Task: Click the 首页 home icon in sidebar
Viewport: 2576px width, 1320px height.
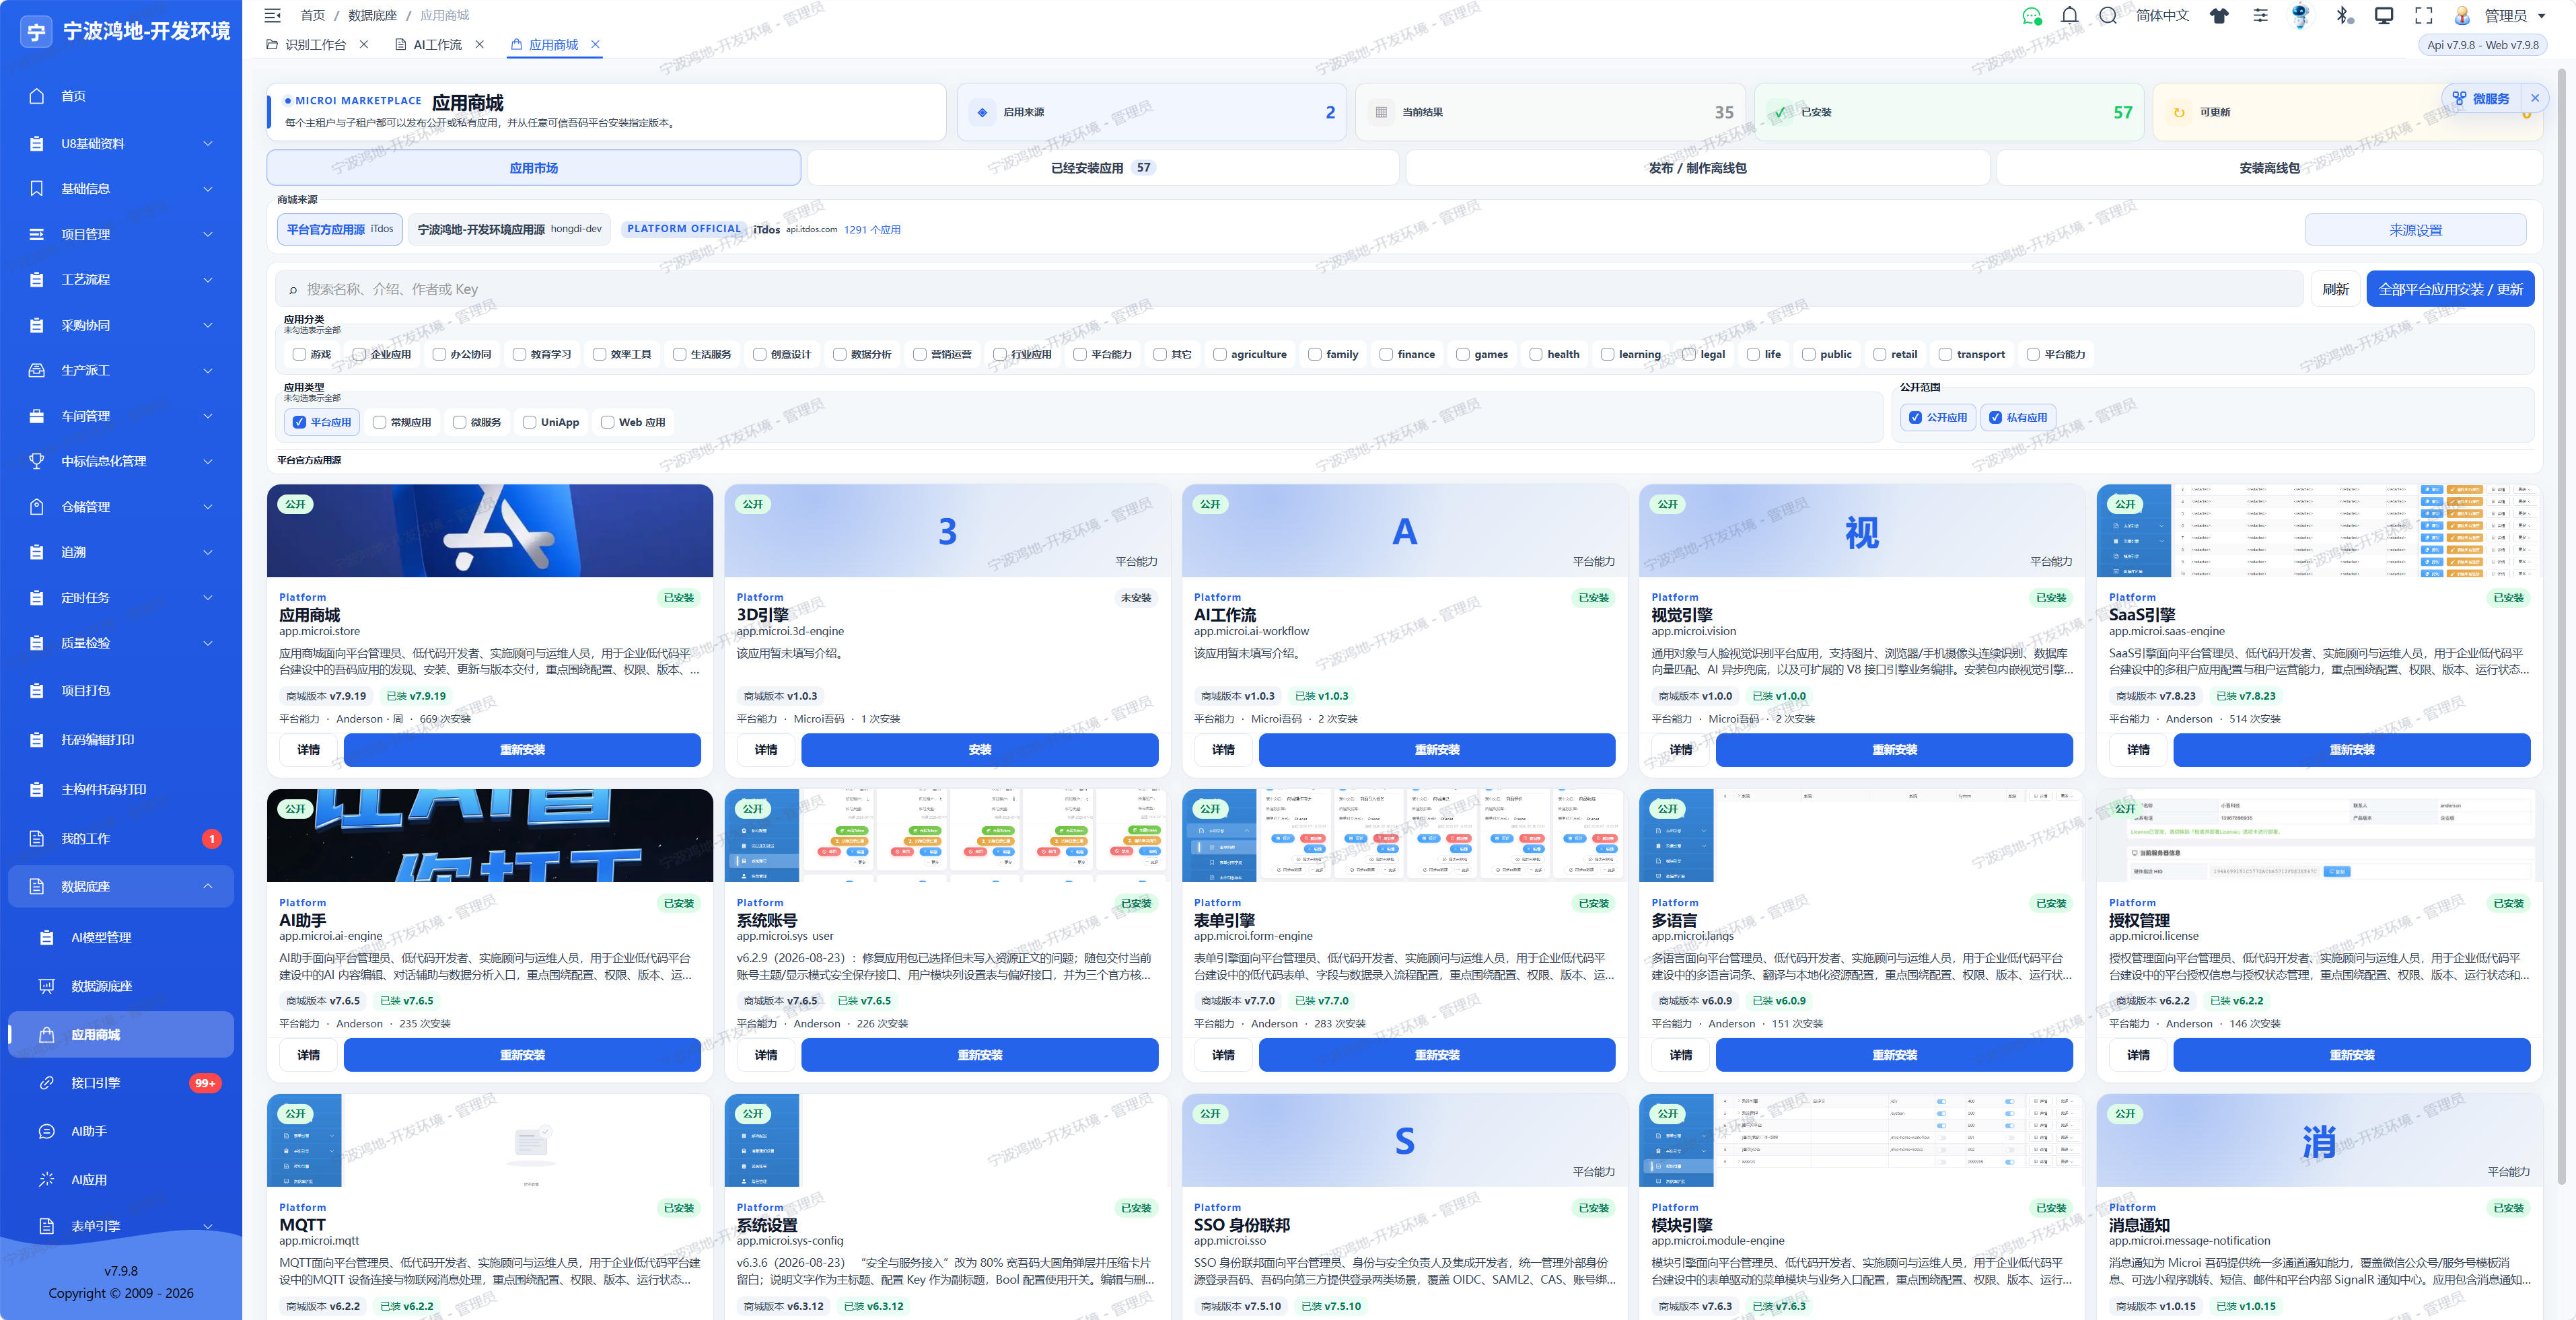Action: click(37, 96)
